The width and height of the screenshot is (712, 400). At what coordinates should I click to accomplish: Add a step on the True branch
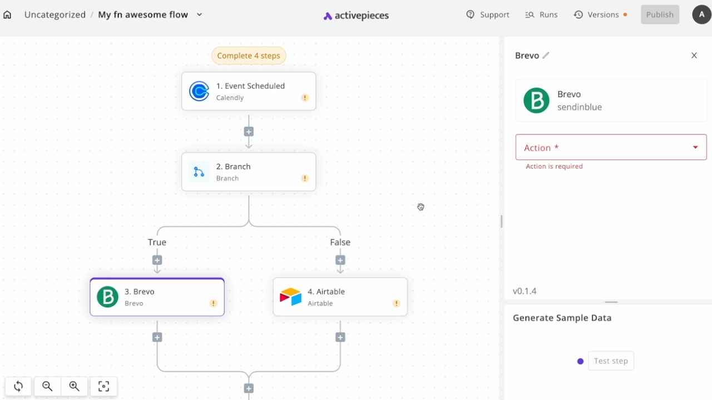(x=157, y=260)
